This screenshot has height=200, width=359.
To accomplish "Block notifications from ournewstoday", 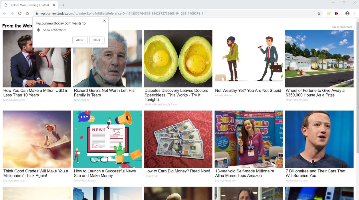I will 97,40.
